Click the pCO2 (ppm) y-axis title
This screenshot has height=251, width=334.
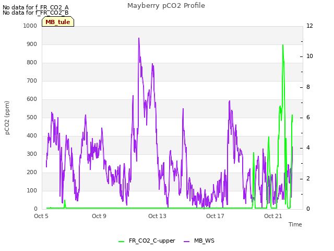pos(7,118)
